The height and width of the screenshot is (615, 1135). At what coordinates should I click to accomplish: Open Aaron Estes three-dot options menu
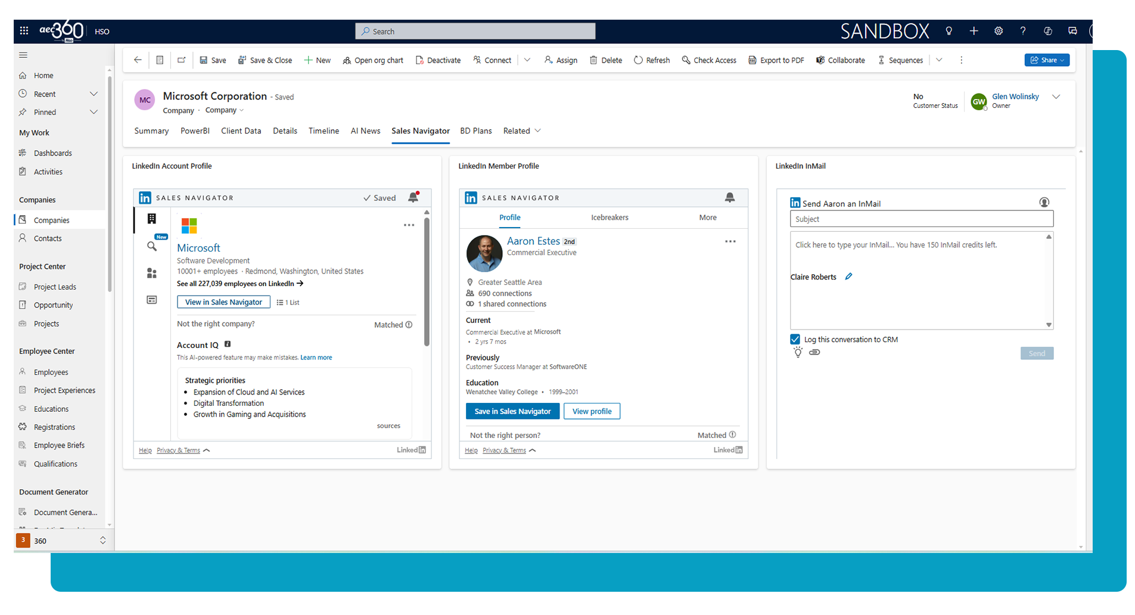pyautogui.click(x=730, y=241)
